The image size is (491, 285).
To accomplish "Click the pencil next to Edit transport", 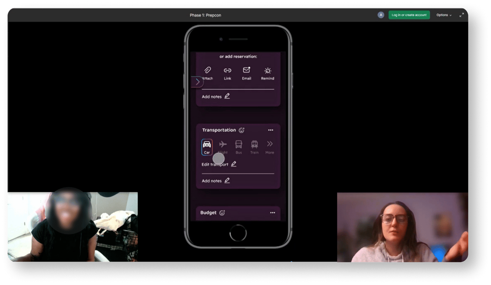I will point(233,164).
